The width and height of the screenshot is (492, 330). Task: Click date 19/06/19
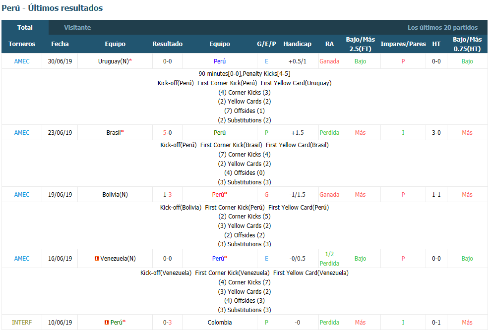(x=60, y=195)
